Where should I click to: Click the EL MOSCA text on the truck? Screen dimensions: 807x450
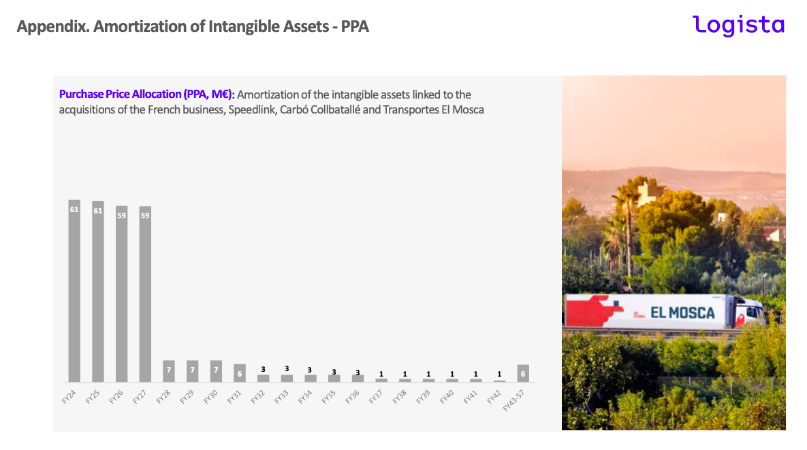click(x=682, y=312)
